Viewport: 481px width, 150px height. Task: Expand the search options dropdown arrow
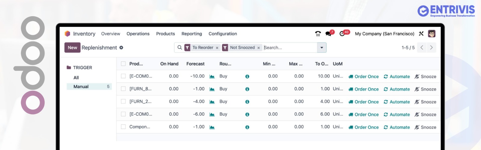pyautogui.click(x=322, y=47)
